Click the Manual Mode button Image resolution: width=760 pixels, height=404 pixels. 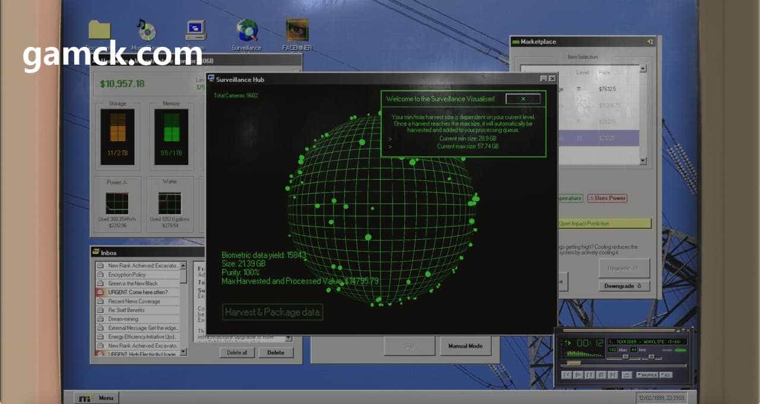[x=465, y=346]
